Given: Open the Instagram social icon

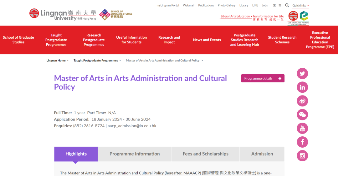Looking at the screenshot, I should coord(302,156).
